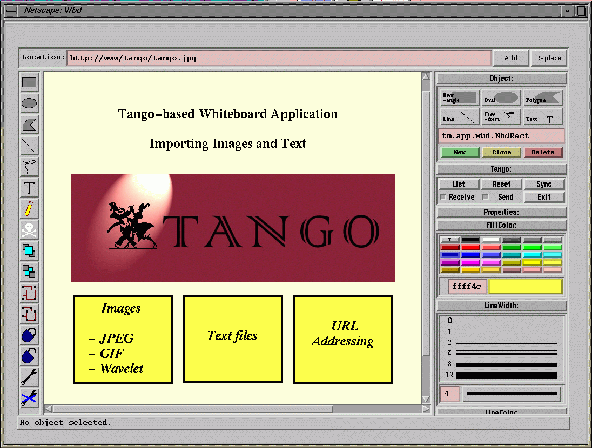
Task: Select the oval drawing tool in left toolbar
Action: 29,104
